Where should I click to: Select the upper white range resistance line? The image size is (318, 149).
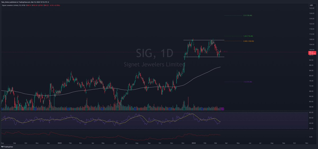(204, 40)
